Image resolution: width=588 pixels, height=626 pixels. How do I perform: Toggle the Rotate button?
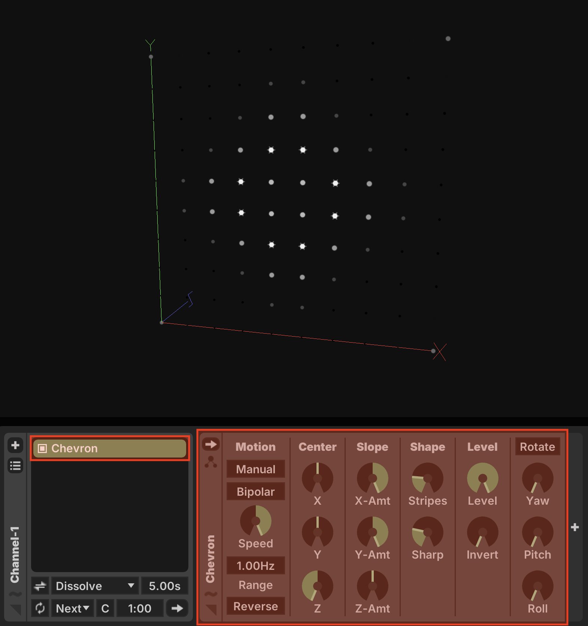pos(537,447)
